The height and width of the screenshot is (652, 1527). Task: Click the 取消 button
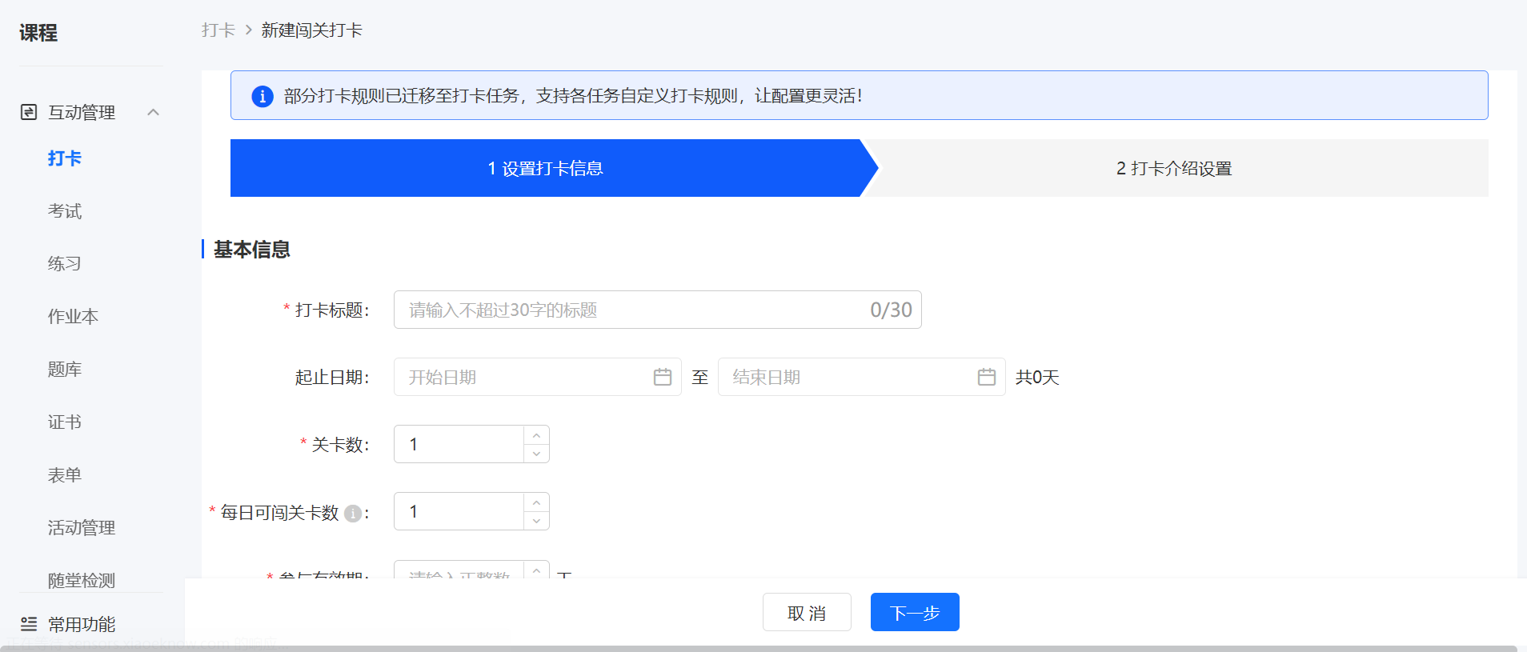[x=807, y=612]
